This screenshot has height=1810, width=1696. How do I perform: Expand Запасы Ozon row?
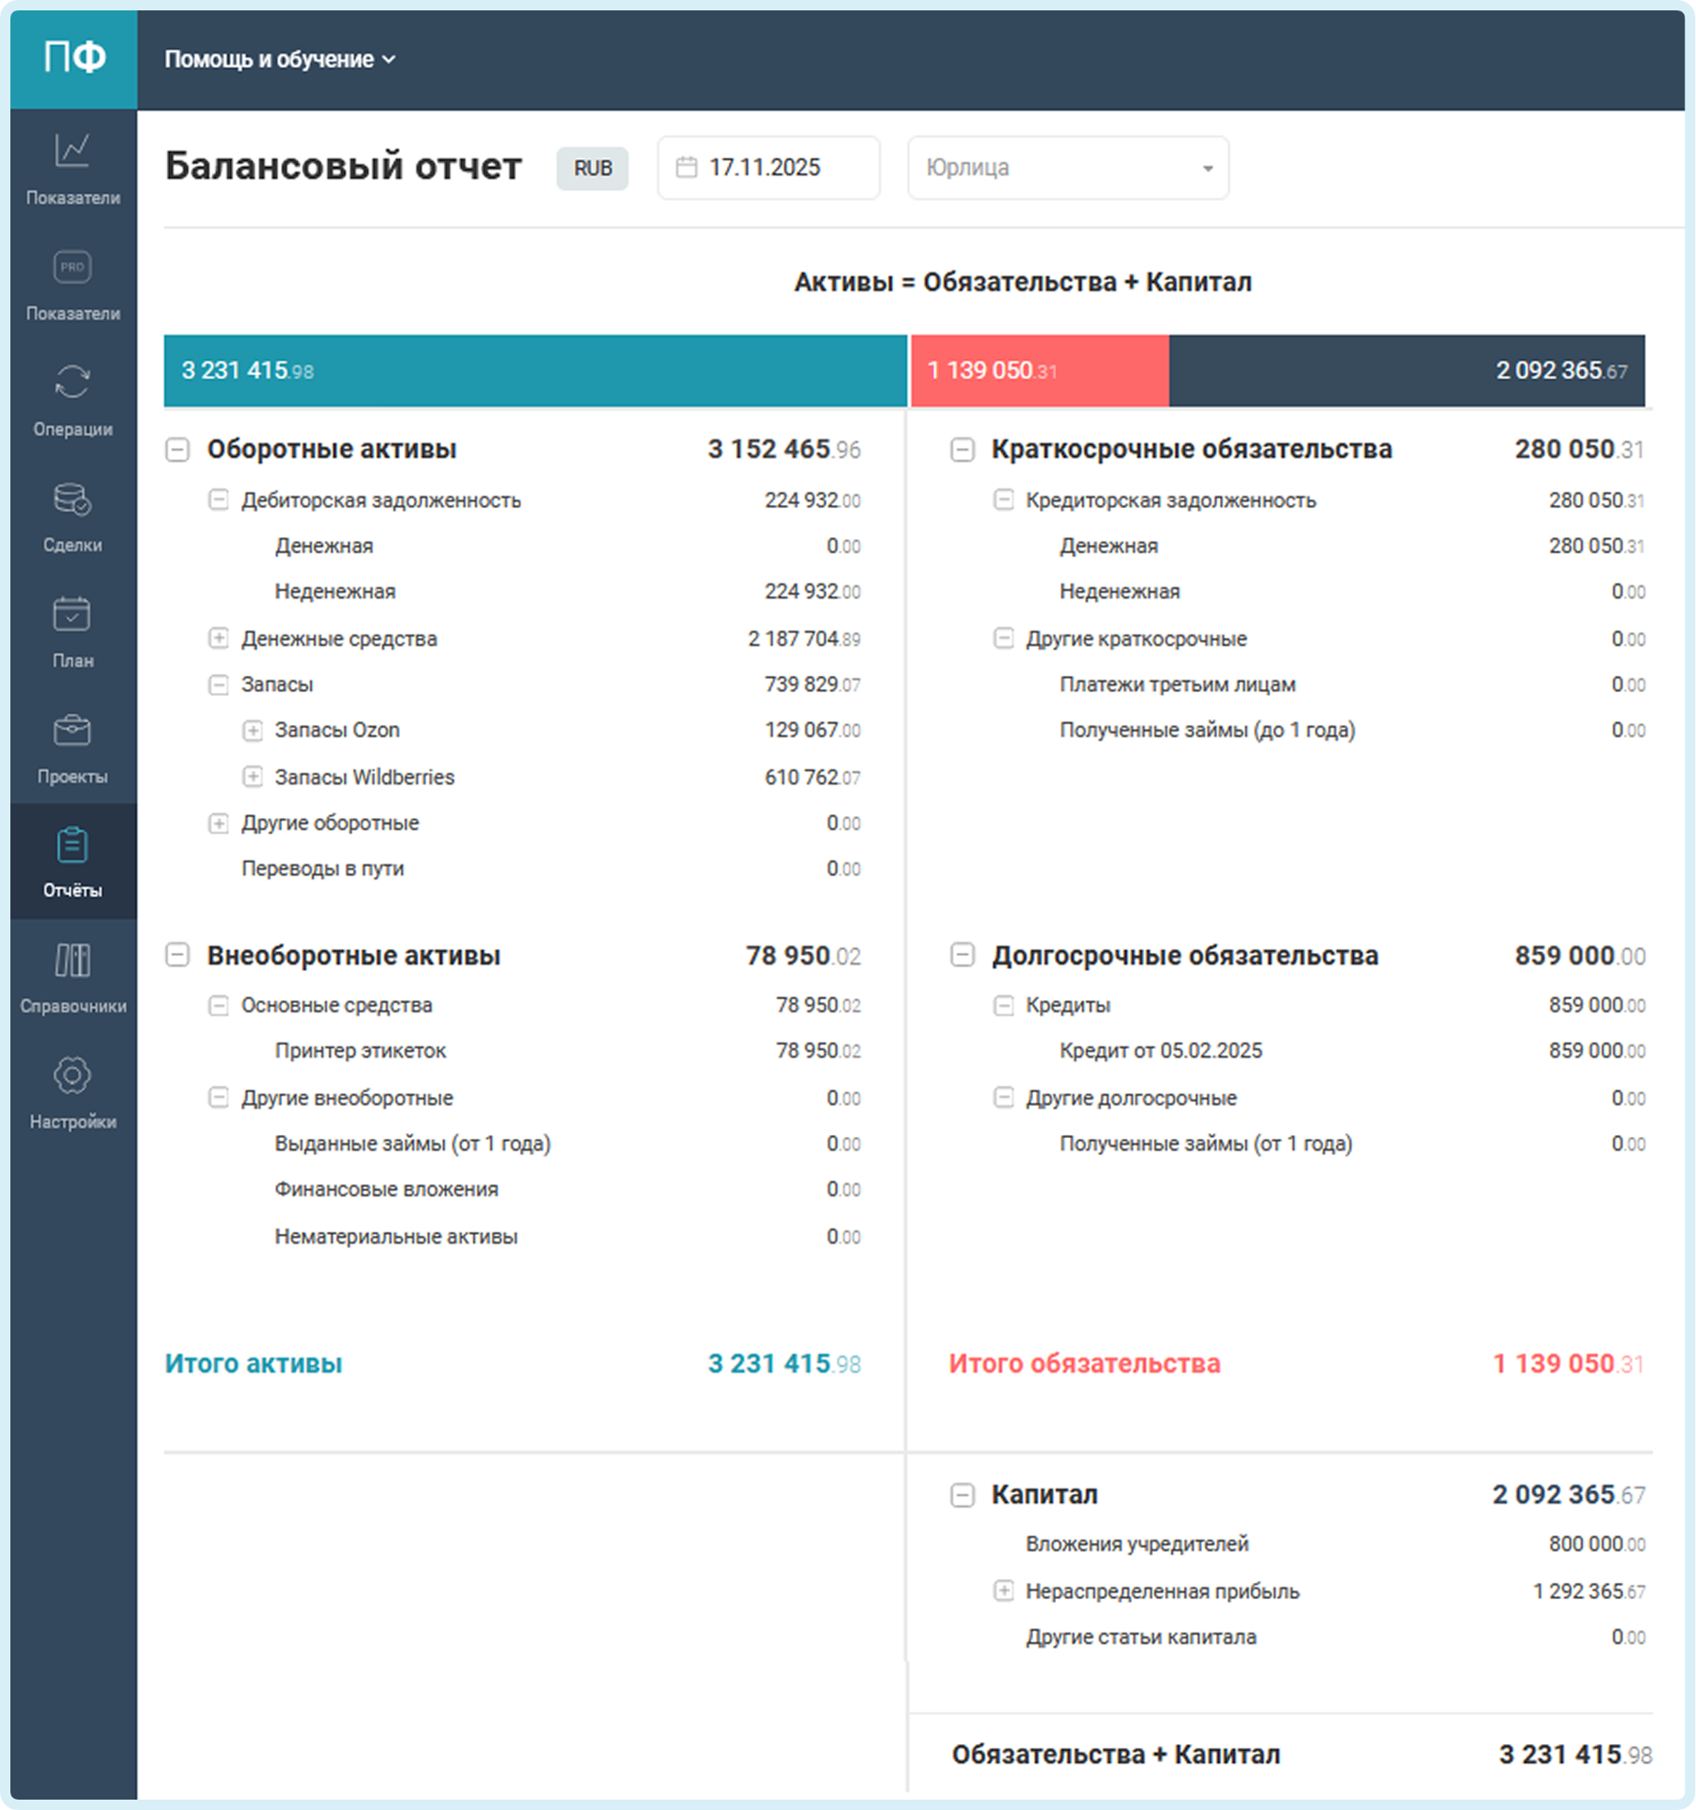tap(252, 731)
